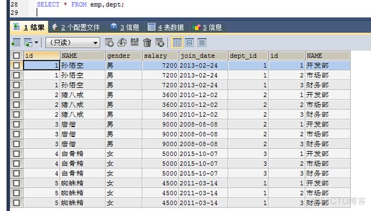
Task: Click the copy result data icon
Action: (28, 43)
